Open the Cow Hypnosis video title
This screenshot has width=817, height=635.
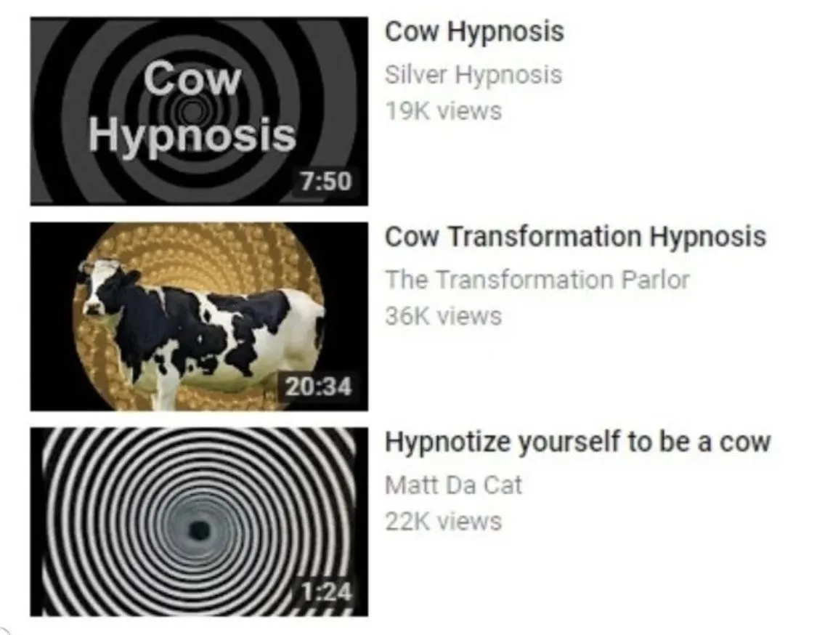pyautogui.click(x=474, y=31)
